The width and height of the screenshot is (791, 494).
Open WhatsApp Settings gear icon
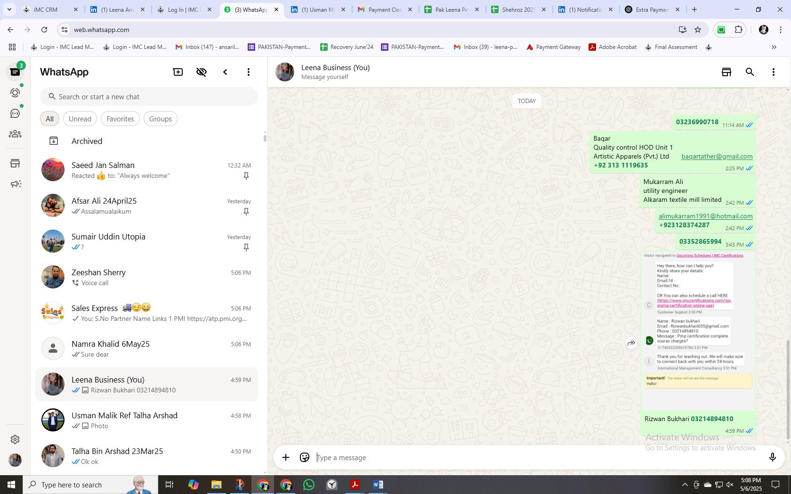[15, 439]
